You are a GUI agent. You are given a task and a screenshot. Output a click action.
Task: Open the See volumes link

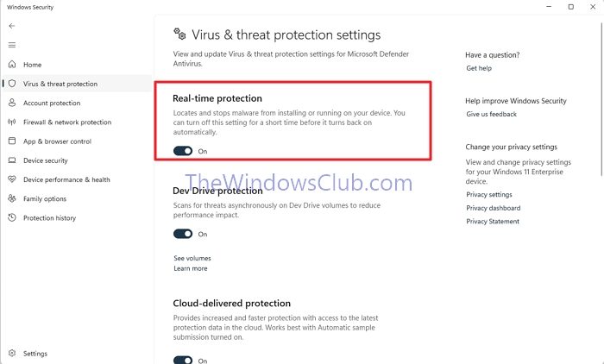point(192,258)
